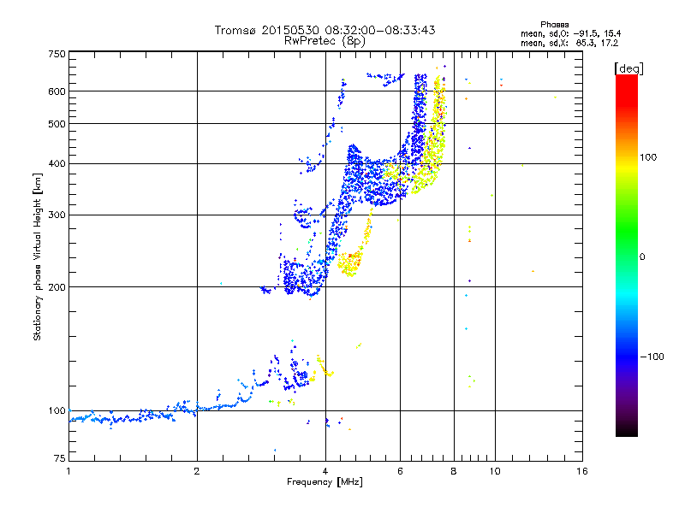685x513 pixels.
Task: Click the '75' y-axis tick label
Action: click(x=60, y=458)
